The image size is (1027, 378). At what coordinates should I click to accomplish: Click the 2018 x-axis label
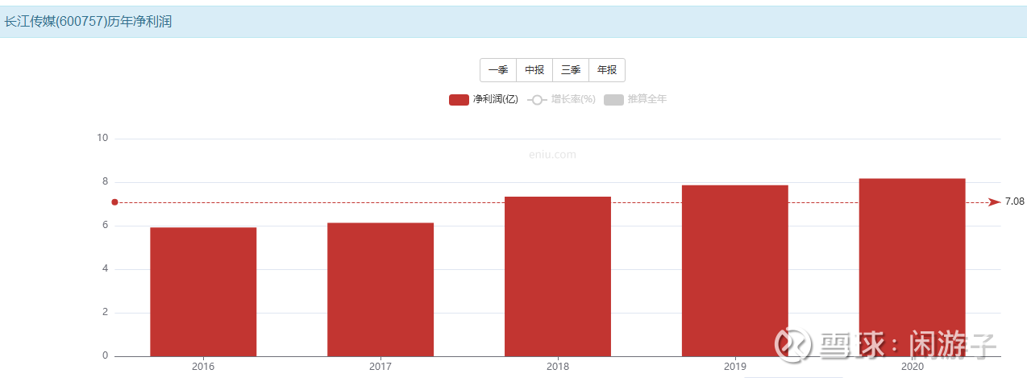pyautogui.click(x=558, y=367)
